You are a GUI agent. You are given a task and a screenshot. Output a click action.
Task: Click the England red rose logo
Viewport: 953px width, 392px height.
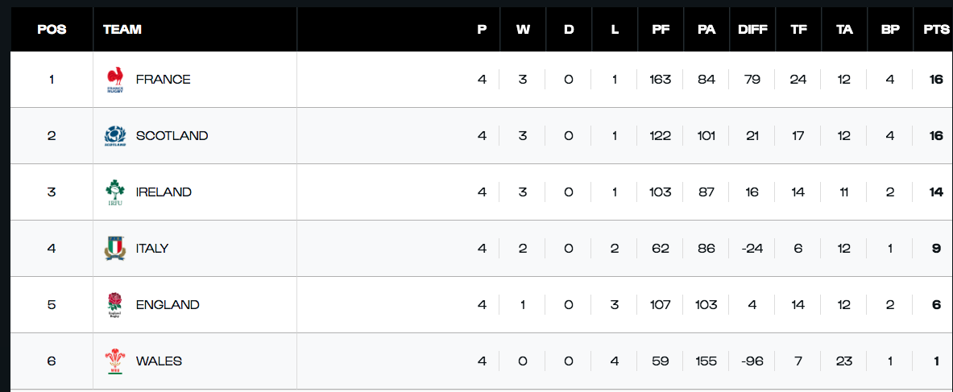click(x=115, y=305)
